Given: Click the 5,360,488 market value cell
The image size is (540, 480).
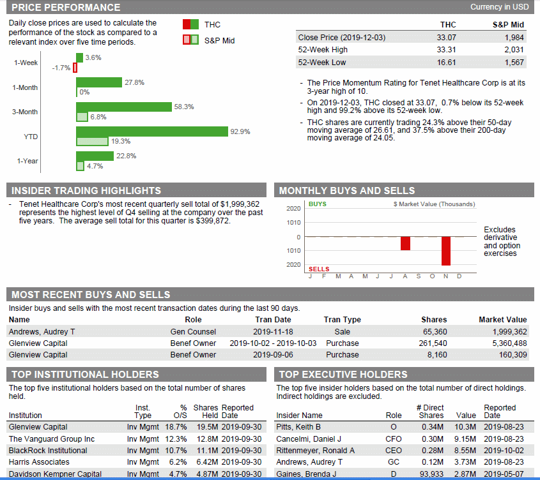Looking at the screenshot, I should point(510,343).
